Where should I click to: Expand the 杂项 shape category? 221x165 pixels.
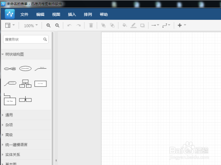coord(26,125)
